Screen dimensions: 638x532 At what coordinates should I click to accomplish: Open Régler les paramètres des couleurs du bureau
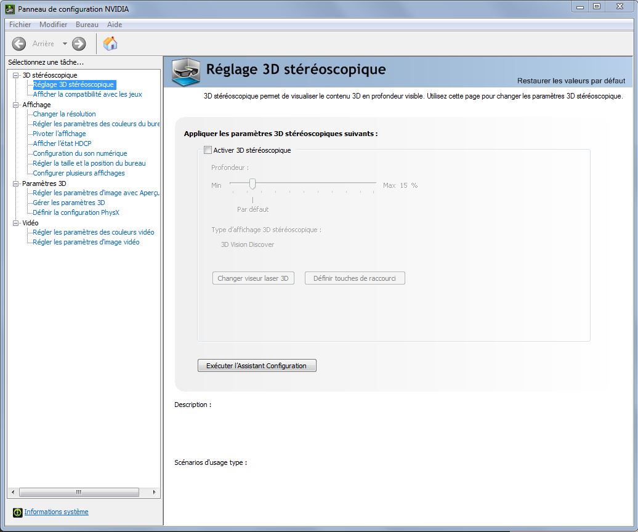(96, 124)
